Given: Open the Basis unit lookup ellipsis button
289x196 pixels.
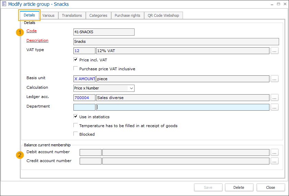Looking at the screenshot, I should tap(275, 79).
